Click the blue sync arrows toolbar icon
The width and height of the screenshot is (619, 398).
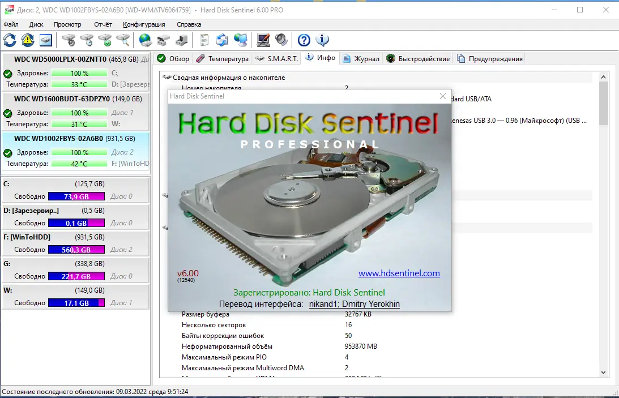click(x=221, y=40)
